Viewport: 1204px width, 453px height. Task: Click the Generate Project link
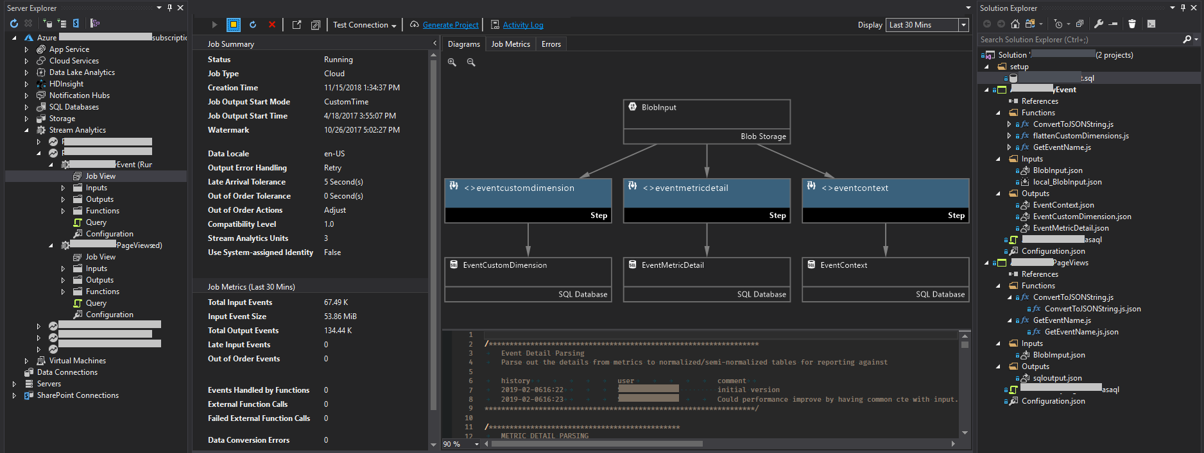point(451,25)
